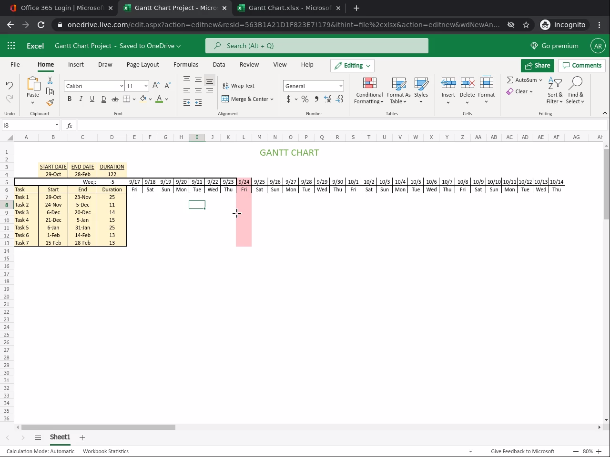
Task: Click the decrease decimal icon
Action: coord(339,99)
